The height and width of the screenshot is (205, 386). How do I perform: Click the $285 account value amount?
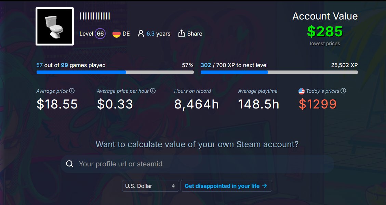(x=325, y=31)
